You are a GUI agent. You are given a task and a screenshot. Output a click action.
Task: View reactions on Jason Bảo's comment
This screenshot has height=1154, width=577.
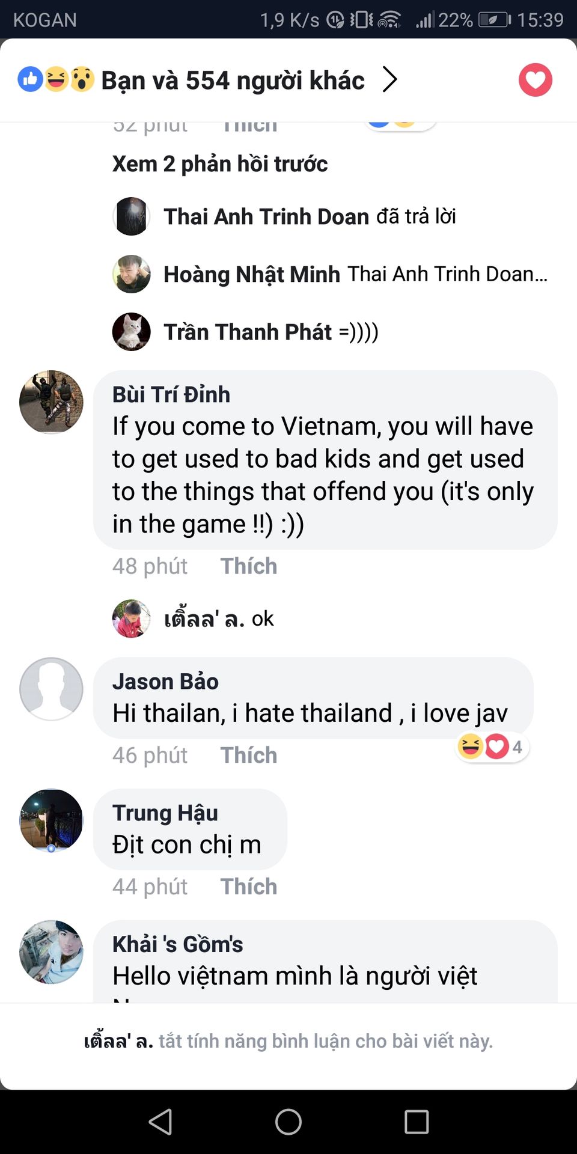coord(491,747)
